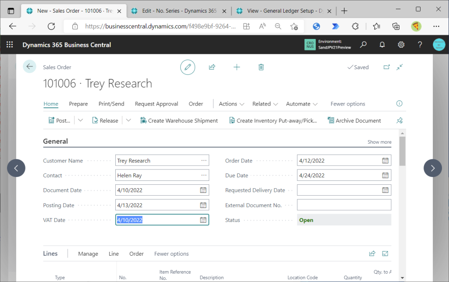Open browser extensions puzzle icon
Viewport: 449px width, 282px height.
[x=355, y=26]
